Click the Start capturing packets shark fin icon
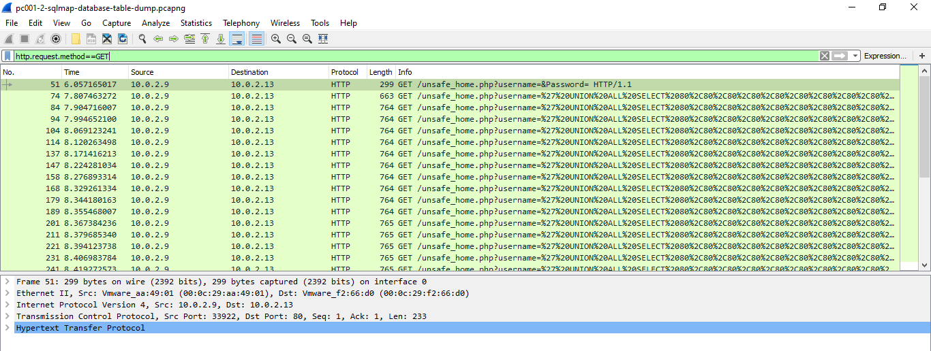Image resolution: width=931 pixels, height=351 pixels. pos(9,39)
